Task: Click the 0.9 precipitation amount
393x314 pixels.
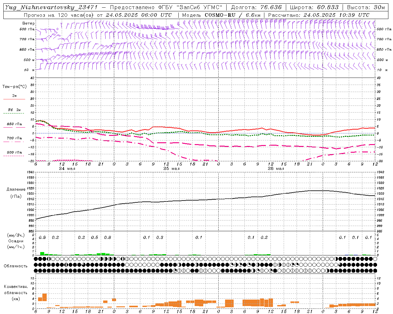Action: tap(42, 238)
